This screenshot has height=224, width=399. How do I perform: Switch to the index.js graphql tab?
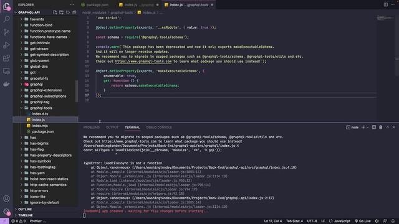pos(138,4)
